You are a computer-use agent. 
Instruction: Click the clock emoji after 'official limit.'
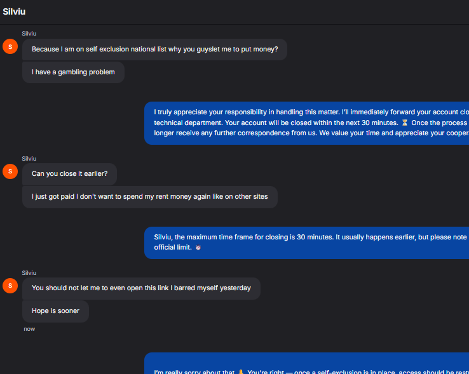pyautogui.click(x=198, y=247)
